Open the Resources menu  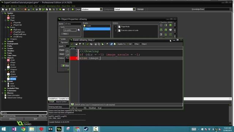tap(22, 6)
